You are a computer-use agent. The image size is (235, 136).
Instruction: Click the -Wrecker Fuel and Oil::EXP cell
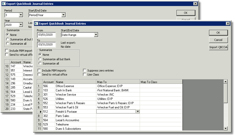(x=118, y=107)
